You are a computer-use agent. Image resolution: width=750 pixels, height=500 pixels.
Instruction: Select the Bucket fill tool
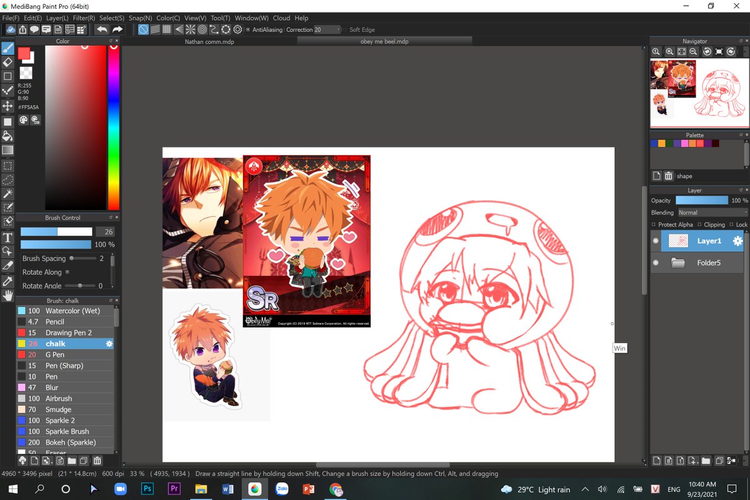(7, 136)
